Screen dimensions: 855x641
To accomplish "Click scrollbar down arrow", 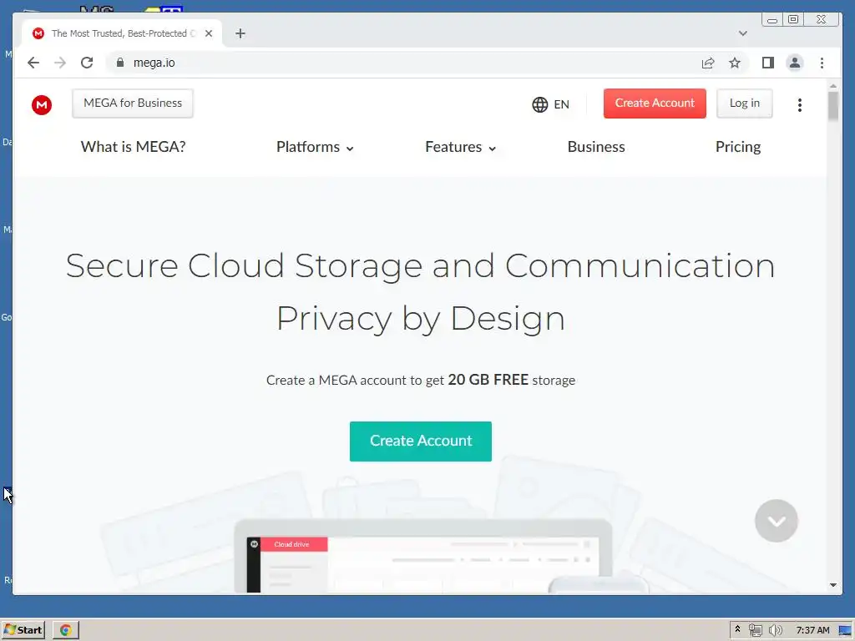I will point(832,585).
